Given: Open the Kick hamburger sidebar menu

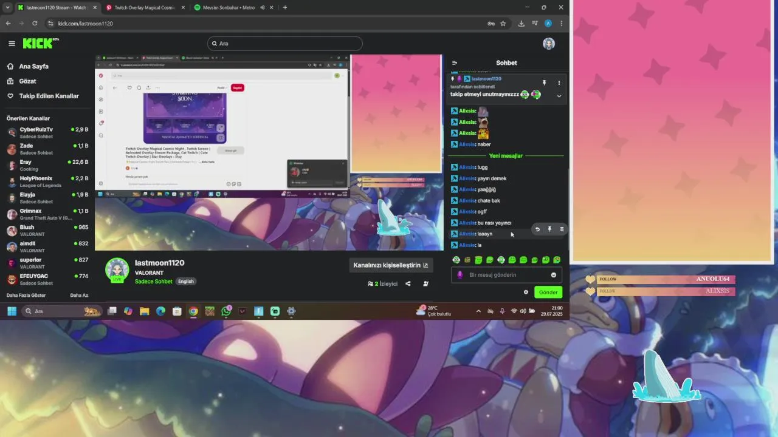Looking at the screenshot, I should pyautogui.click(x=12, y=43).
